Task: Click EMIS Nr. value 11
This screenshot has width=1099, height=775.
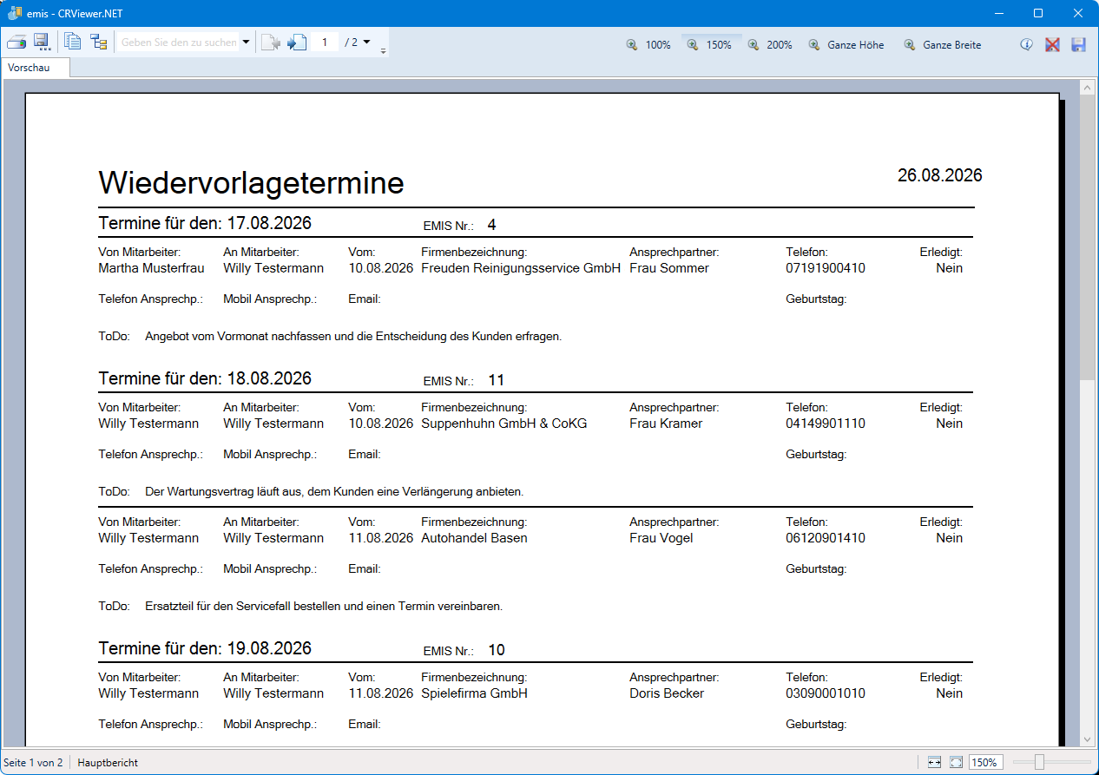Action: (496, 380)
